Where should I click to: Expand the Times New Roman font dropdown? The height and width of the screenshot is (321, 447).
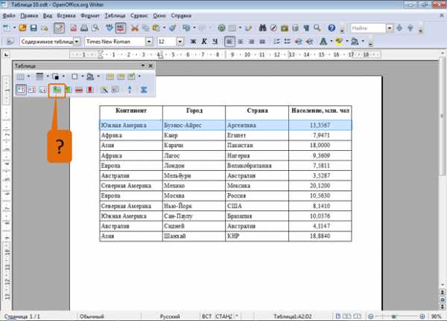(x=149, y=42)
